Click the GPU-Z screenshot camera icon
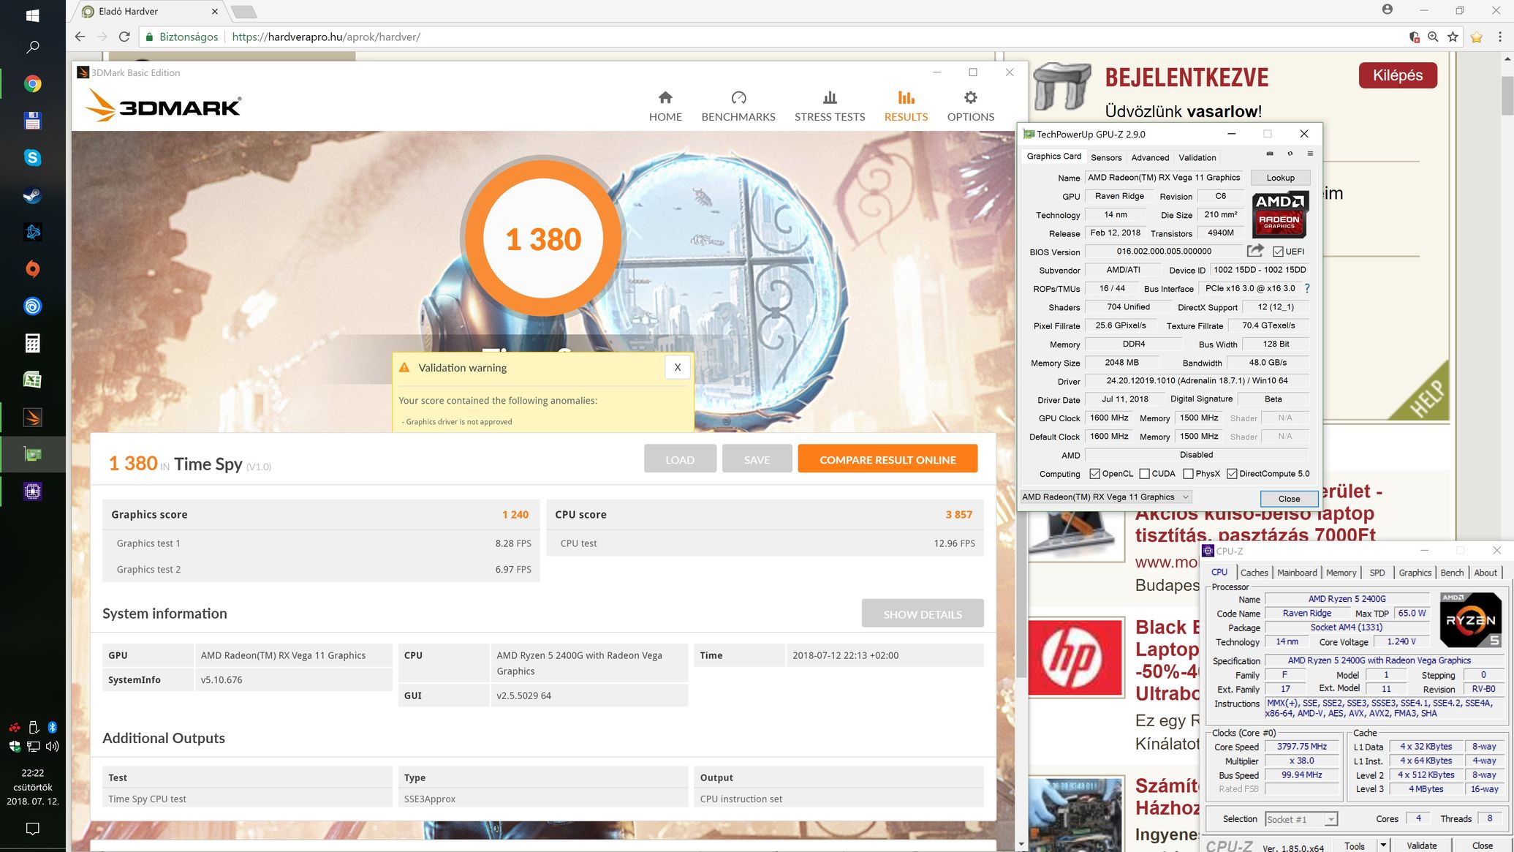Image resolution: width=1514 pixels, height=852 pixels. [x=1270, y=154]
